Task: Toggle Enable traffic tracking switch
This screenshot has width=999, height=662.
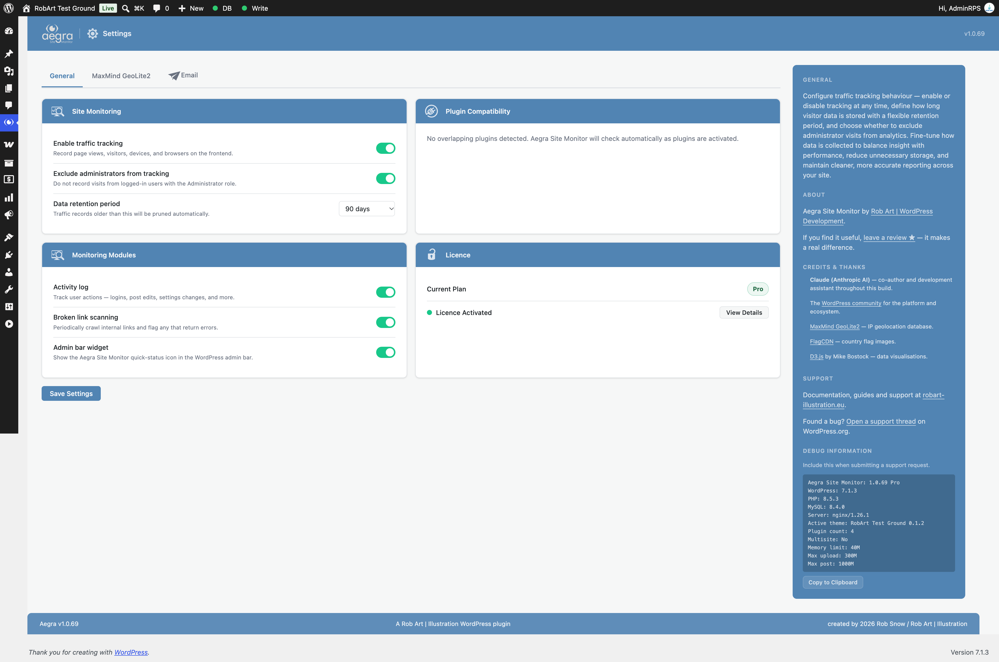Action: [385, 148]
